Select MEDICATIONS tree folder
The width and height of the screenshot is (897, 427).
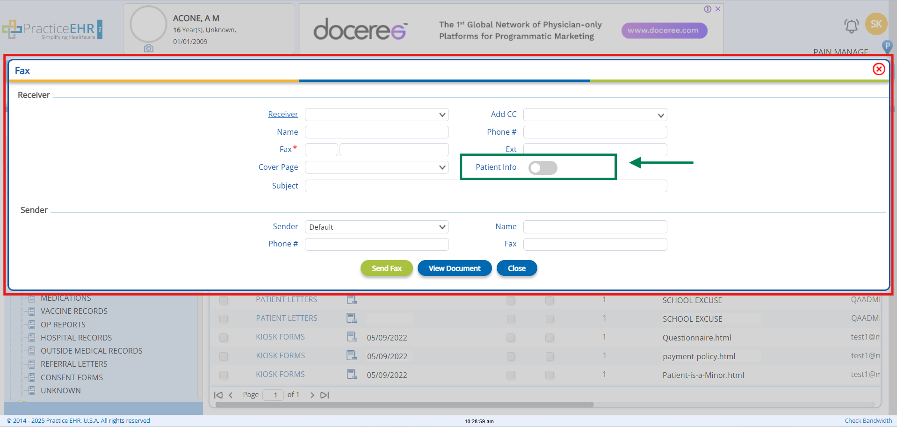point(66,298)
